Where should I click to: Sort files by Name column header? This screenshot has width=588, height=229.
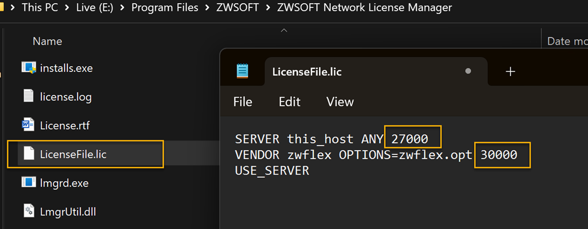click(x=47, y=41)
